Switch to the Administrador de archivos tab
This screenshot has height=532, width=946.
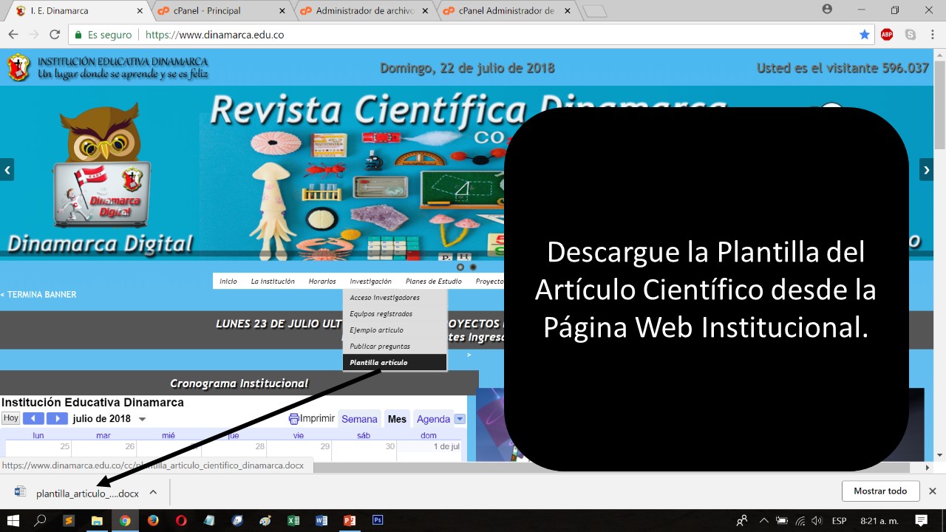pos(364,11)
